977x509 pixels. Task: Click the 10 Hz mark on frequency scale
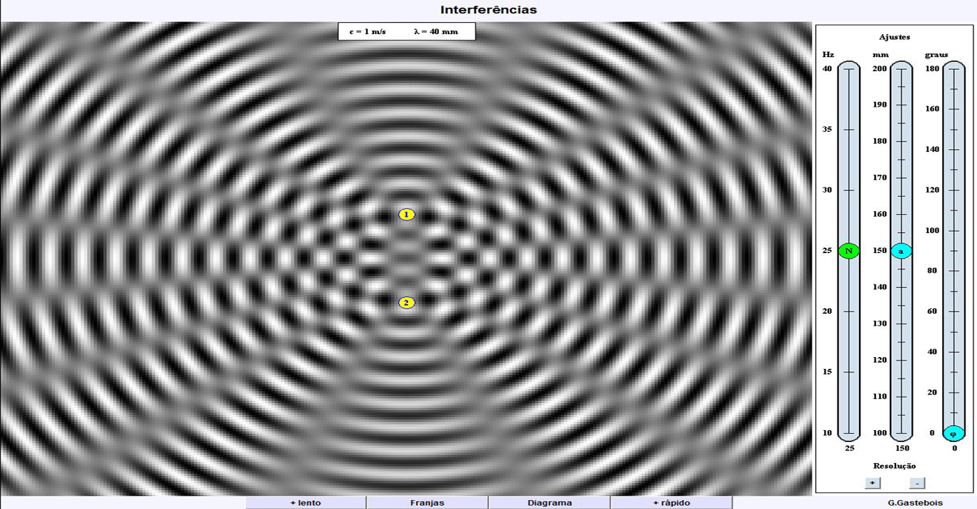pyautogui.click(x=827, y=432)
